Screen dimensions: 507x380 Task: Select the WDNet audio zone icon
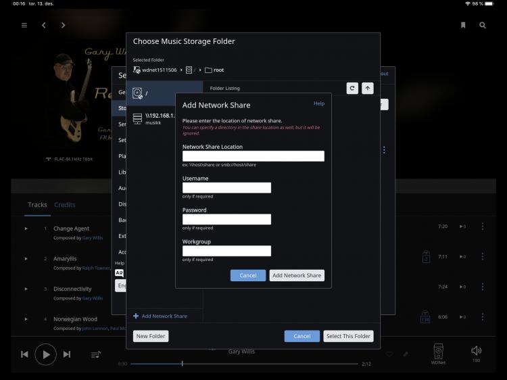[x=438, y=351]
